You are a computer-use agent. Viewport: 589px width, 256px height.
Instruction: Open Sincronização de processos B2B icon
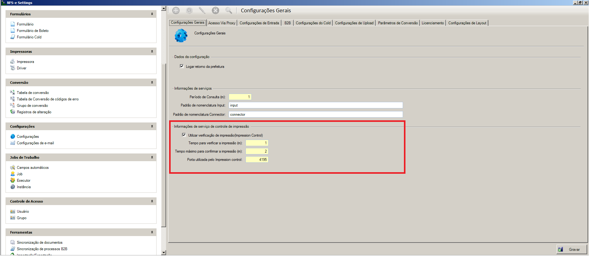click(x=13, y=249)
